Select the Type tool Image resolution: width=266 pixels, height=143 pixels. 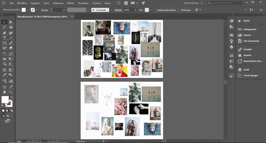(5, 38)
